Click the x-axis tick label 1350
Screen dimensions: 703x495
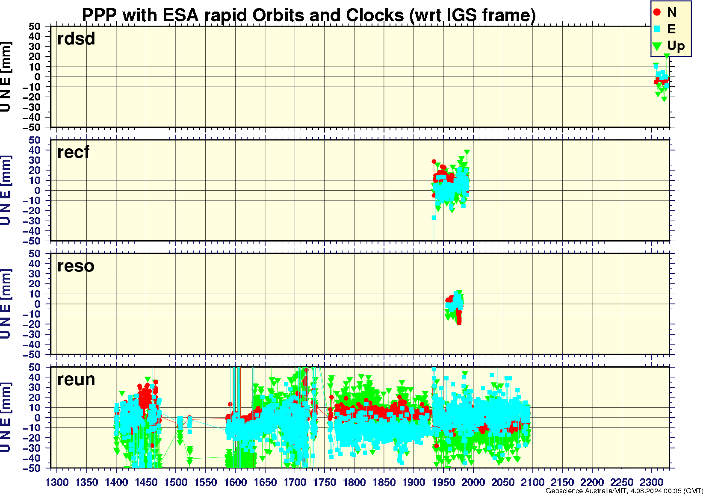[x=87, y=482]
